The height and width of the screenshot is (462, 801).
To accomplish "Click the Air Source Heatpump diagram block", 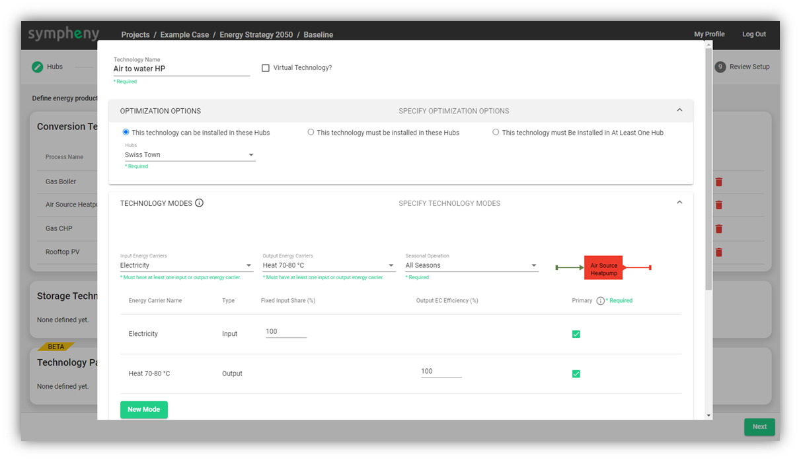I will [x=603, y=269].
